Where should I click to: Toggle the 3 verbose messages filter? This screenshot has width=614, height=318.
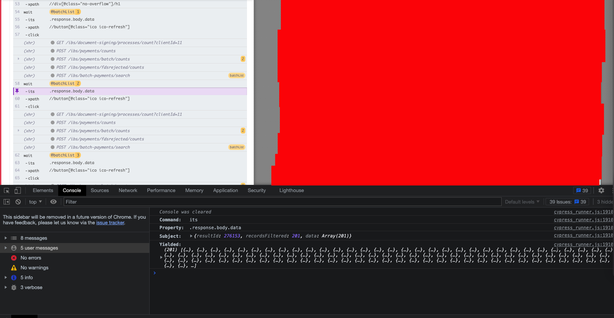[31, 287]
